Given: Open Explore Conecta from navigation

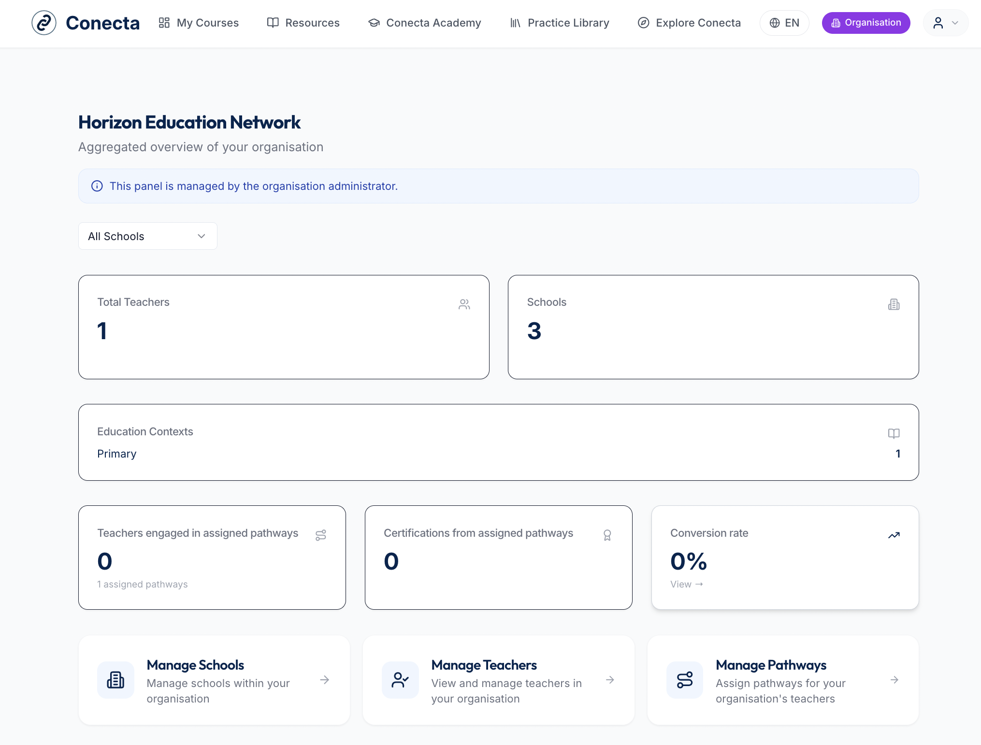Looking at the screenshot, I should pos(689,23).
